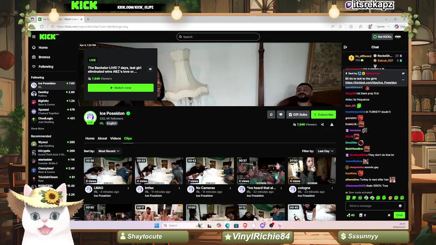Unpin the pinned chat message
436x245 pixels.
pyautogui.click(x=403, y=73)
